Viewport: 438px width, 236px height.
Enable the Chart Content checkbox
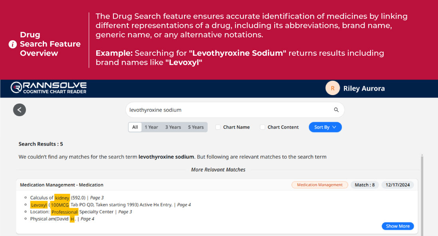click(x=262, y=127)
